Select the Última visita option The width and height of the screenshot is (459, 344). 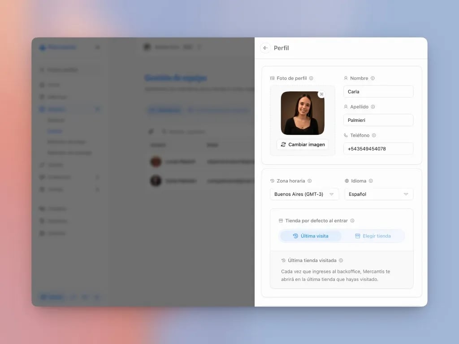point(311,236)
